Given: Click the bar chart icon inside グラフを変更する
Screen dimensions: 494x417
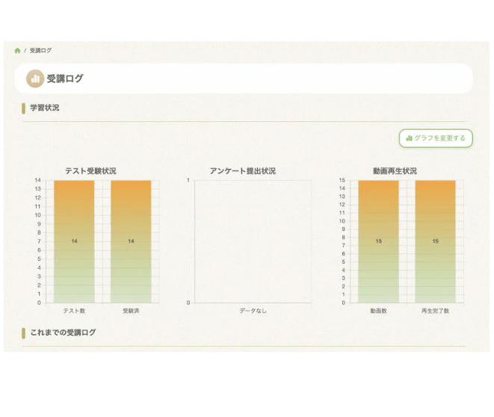Looking at the screenshot, I should click(x=409, y=138).
